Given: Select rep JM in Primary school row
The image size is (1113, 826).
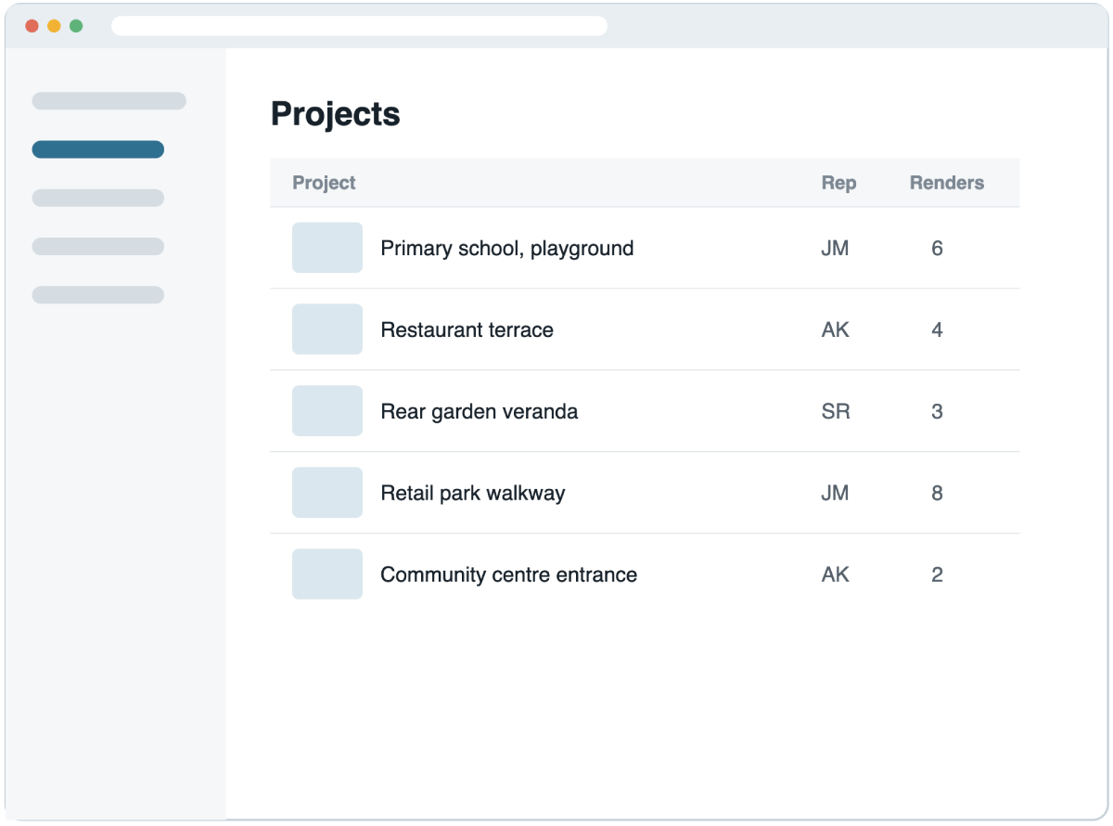Looking at the screenshot, I should tap(835, 248).
